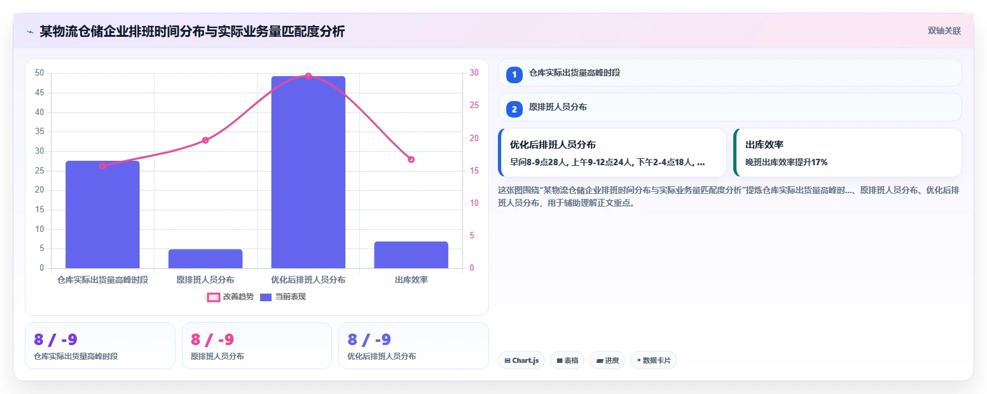Toggle the 改善趋势 legend swatch
The image size is (987, 394).
pos(213,297)
